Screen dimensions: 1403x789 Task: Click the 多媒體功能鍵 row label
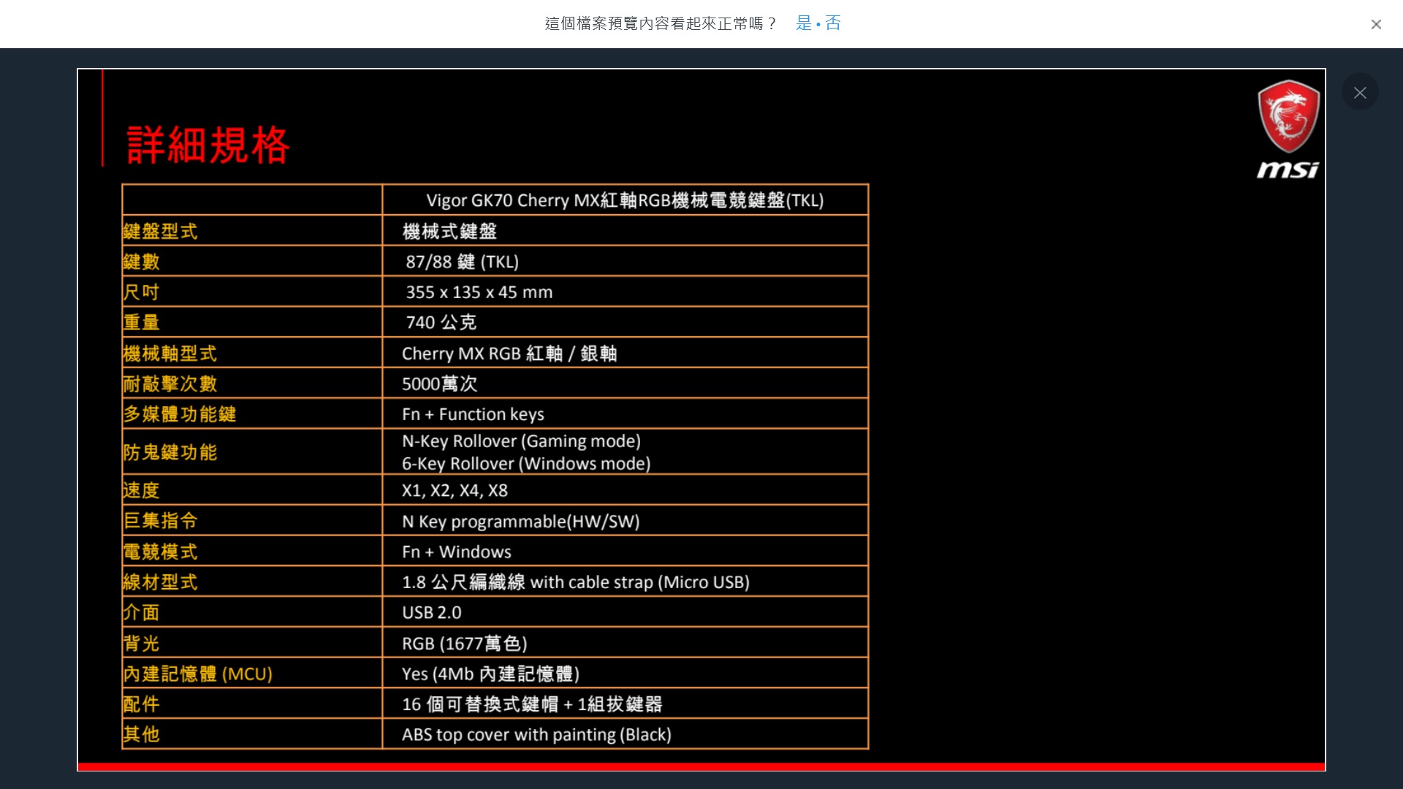tap(179, 414)
